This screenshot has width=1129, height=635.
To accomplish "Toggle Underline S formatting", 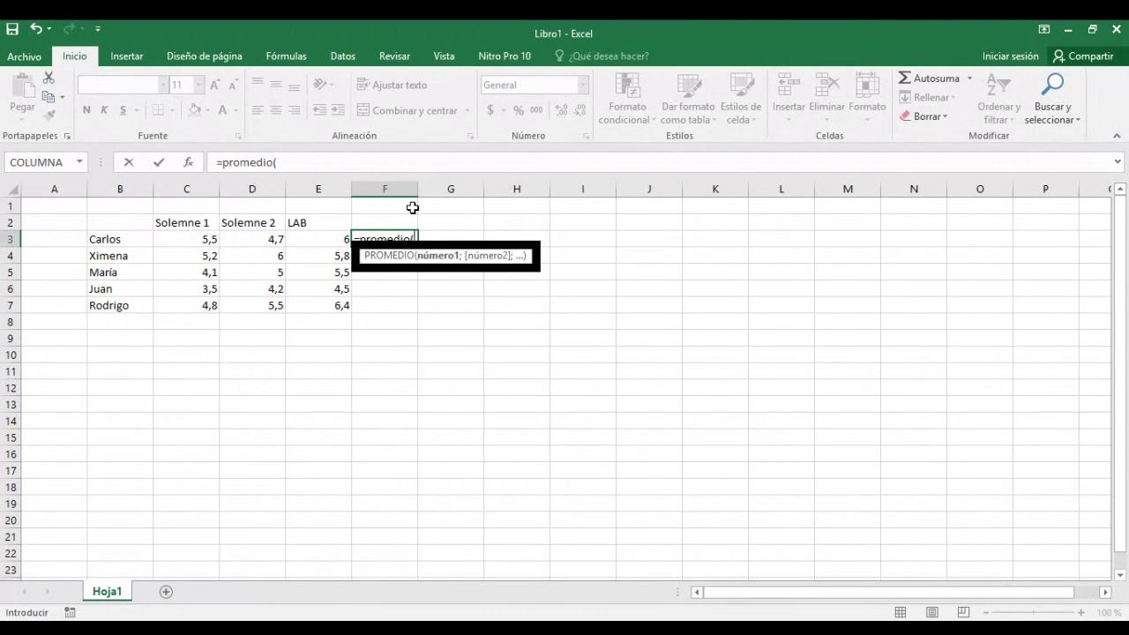I will [x=123, y=110].
